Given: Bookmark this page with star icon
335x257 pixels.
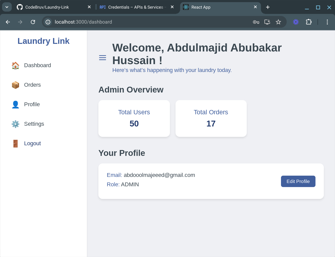Looking at the screenshot, I should [x=278, y=22].
